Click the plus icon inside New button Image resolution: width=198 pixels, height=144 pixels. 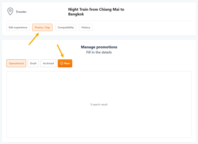[x=62, y=63]
